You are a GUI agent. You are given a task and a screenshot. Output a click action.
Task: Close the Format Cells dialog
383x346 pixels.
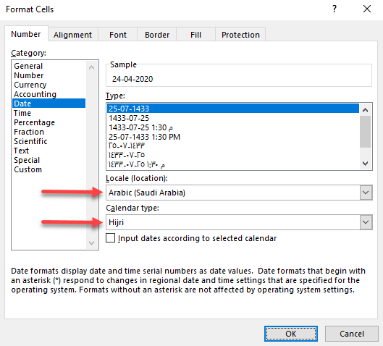click(367, 9)
